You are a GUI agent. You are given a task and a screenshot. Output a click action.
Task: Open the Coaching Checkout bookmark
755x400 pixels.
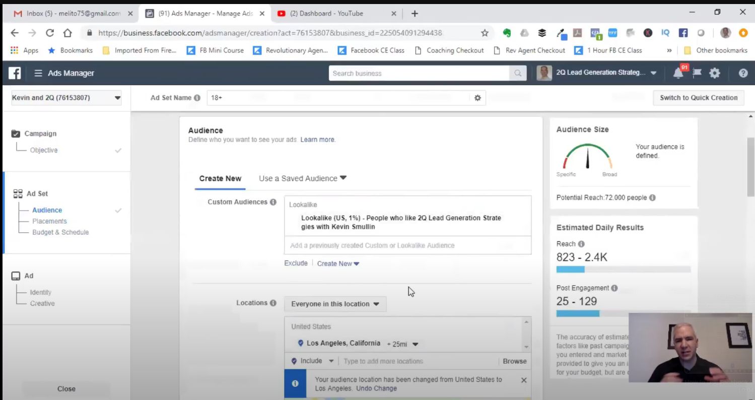(449, 50)
